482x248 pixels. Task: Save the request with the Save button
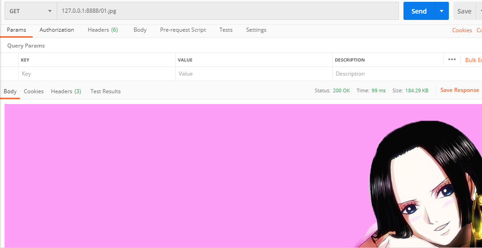tap(464, 11)
